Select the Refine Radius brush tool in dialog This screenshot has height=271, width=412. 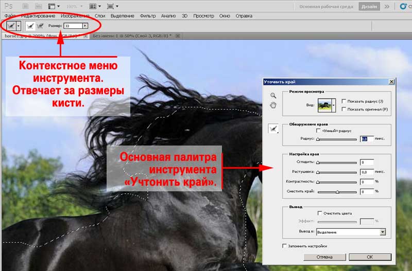(273, 129)
